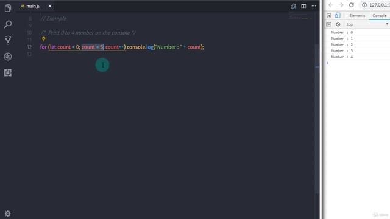Toggle the DevTools device toolbar icon
This screenshot has width=390, height=219.
(338, 15)
